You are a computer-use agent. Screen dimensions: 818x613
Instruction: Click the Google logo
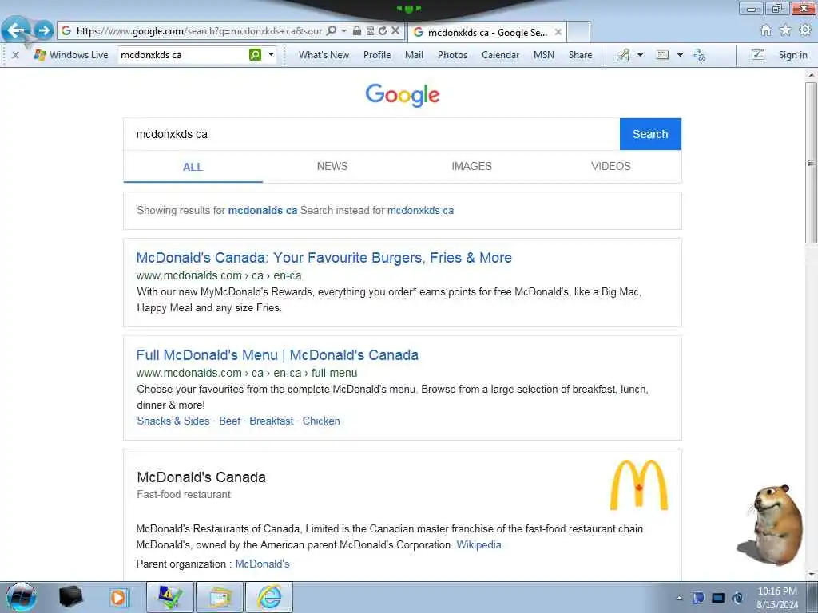(403, 95)
